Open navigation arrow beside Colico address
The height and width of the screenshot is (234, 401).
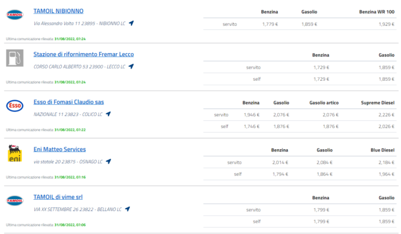(x=109, y=114)
